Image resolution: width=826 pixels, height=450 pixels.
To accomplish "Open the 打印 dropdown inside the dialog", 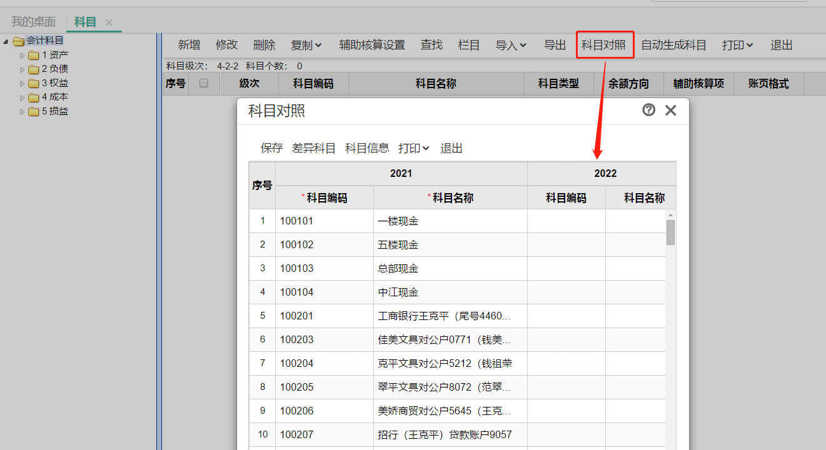I will (x=414, y=148).
